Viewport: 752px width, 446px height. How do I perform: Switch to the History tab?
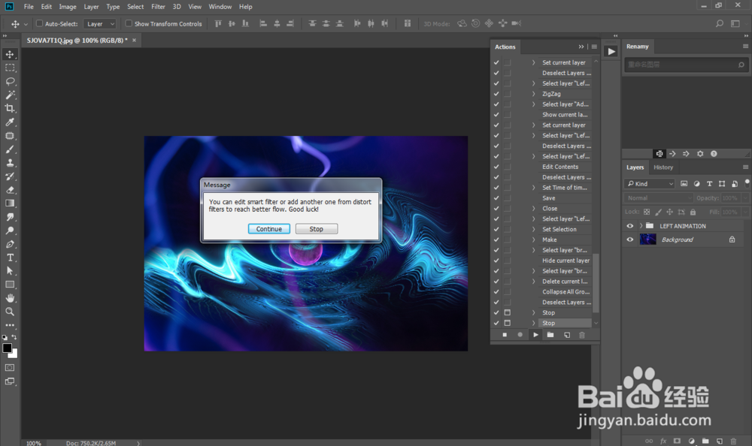663,167
